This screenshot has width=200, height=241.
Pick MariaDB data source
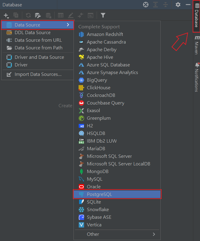117,148
